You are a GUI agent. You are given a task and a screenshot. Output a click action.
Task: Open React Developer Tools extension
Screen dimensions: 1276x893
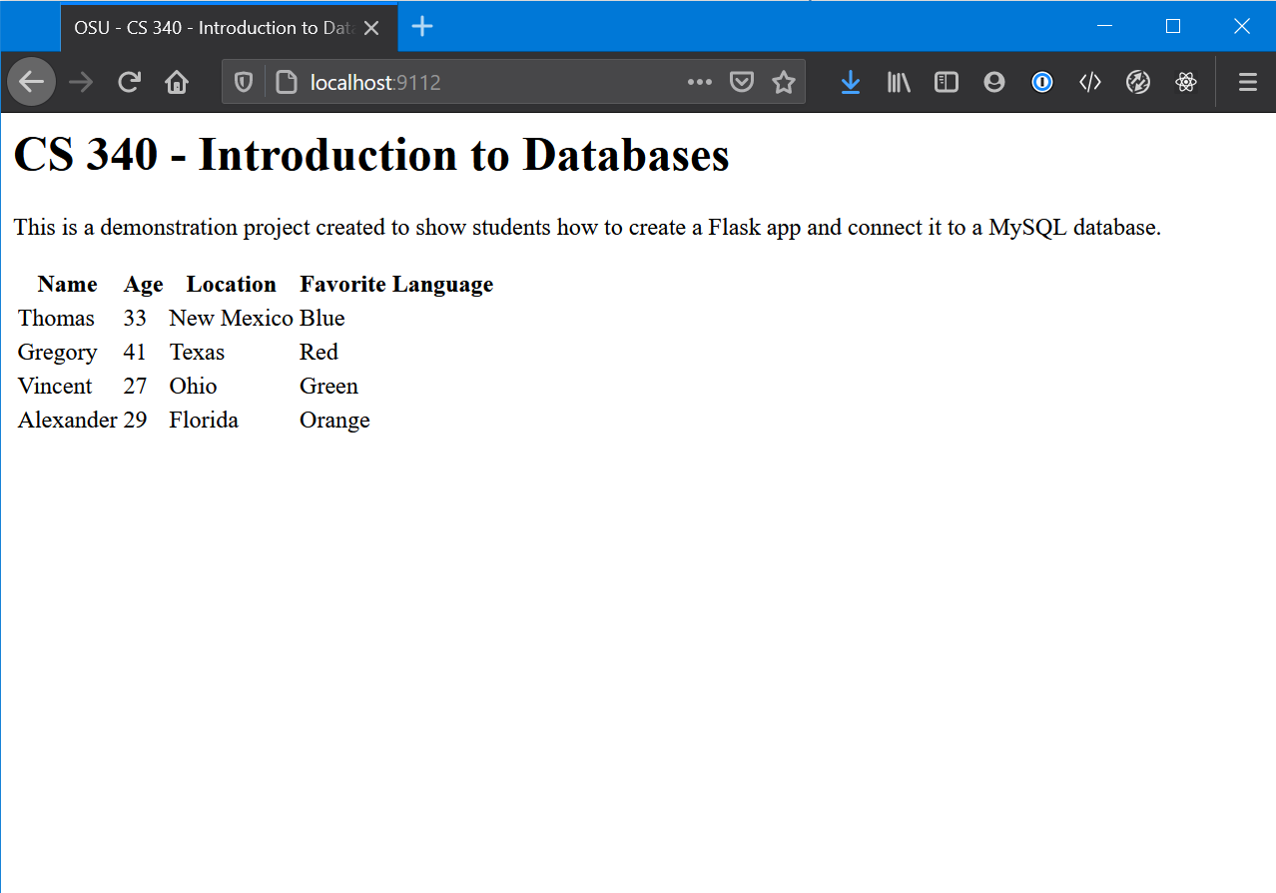[1186, 82]
